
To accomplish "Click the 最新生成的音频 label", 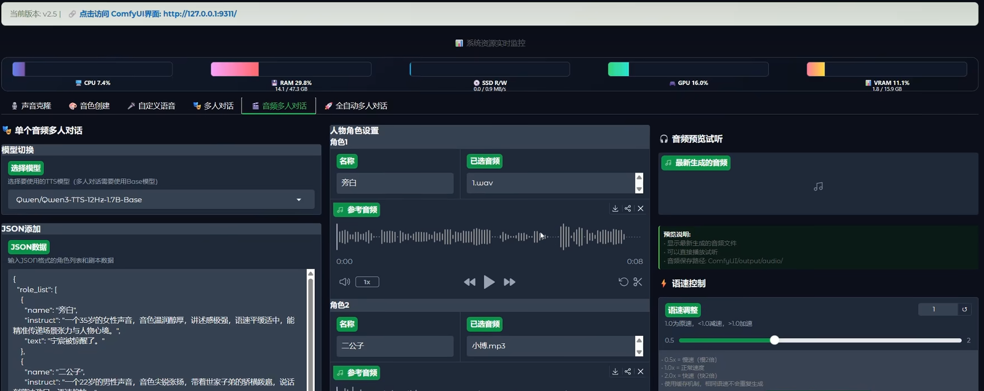I will [696, 163].
